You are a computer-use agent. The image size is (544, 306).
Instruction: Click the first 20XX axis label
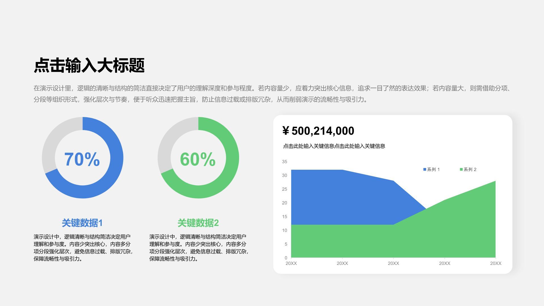[x=291, y=263]
